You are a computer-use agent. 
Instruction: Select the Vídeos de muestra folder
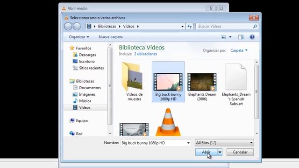coord(134,82)
